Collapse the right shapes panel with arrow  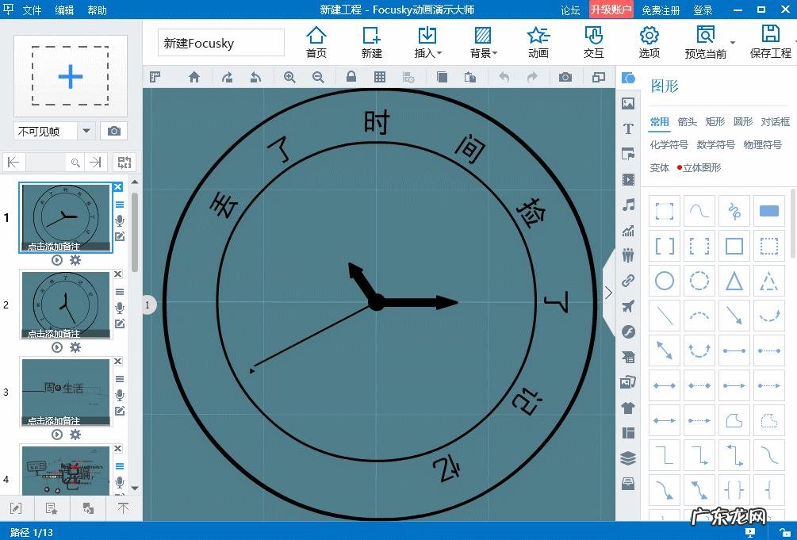[608, 293]
